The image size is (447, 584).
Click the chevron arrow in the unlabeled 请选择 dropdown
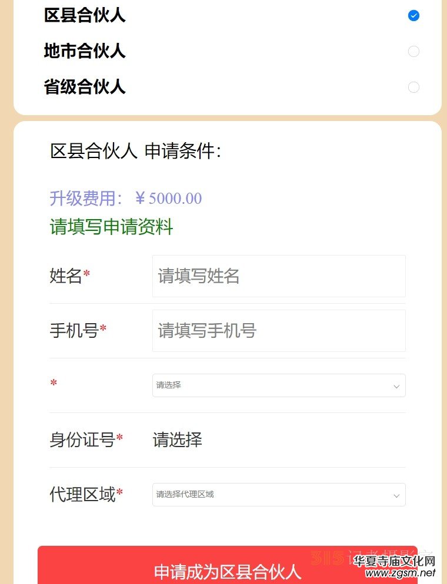396,387
